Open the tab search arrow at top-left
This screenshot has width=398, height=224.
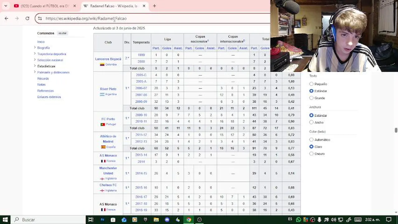pos(6,6)
